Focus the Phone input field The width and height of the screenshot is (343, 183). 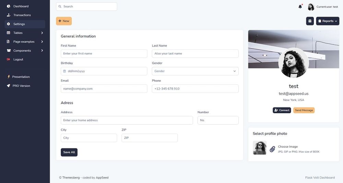(x=195, y=89)
